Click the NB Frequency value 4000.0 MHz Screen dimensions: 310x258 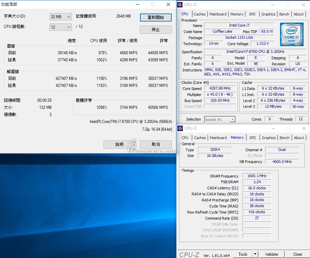(x=282, y=162)
